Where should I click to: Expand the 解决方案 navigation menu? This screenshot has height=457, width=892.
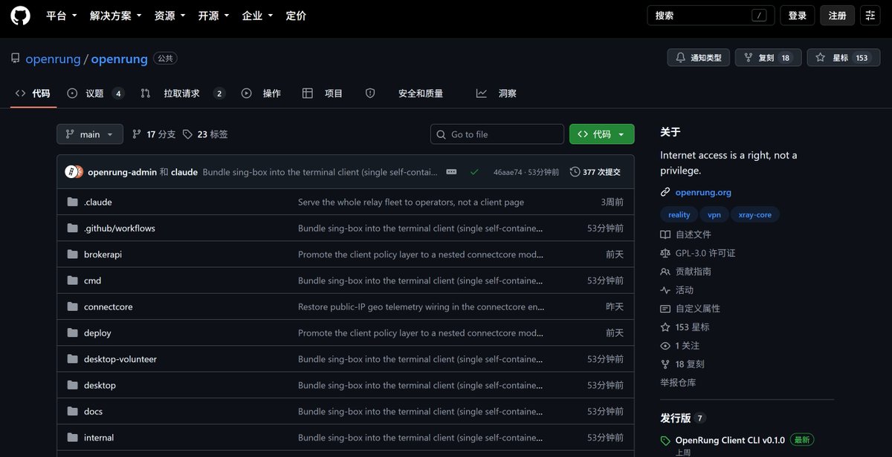(x=116, y=16)
